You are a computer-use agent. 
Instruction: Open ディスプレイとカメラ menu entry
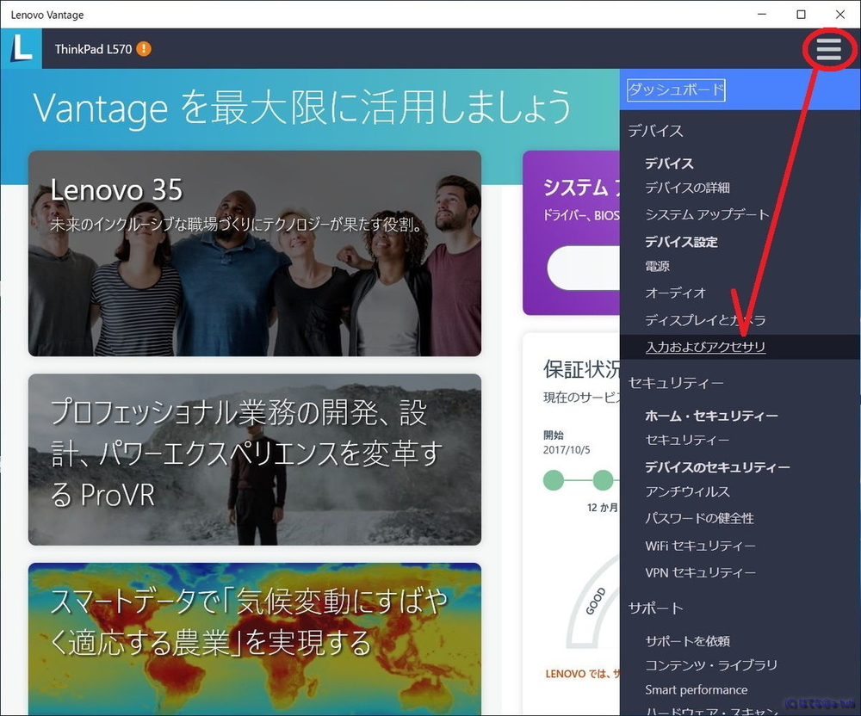705,320
